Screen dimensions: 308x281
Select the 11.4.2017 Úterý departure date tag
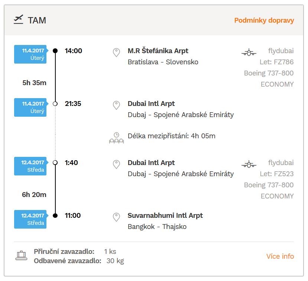click(31, 54)
